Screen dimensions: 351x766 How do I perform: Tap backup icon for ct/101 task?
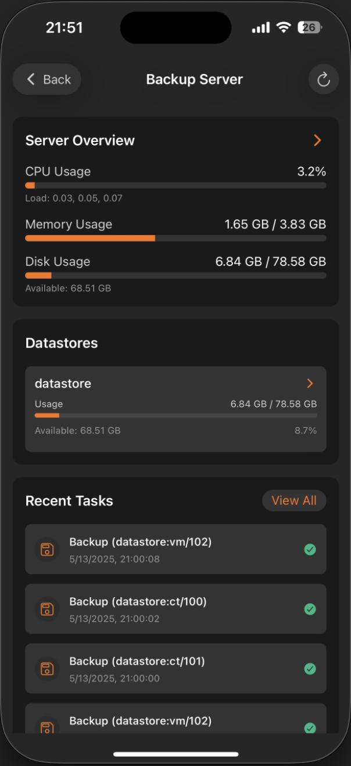pyautogui.click(x=47, y=669)
